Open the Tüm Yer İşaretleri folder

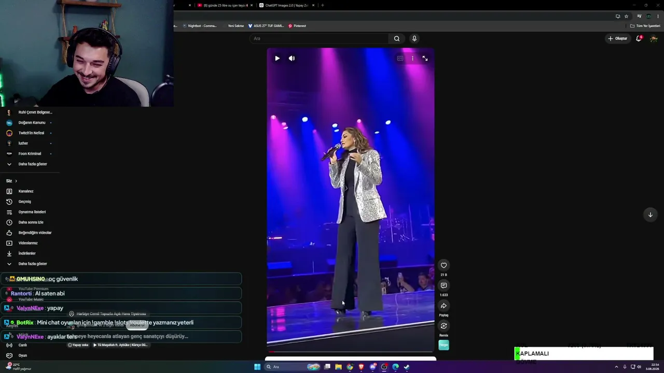coord(645,26)
